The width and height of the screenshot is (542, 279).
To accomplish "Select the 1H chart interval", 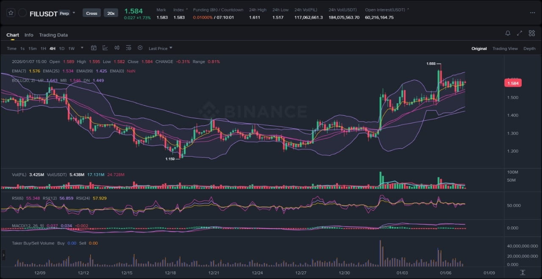I will pos(43,49).
